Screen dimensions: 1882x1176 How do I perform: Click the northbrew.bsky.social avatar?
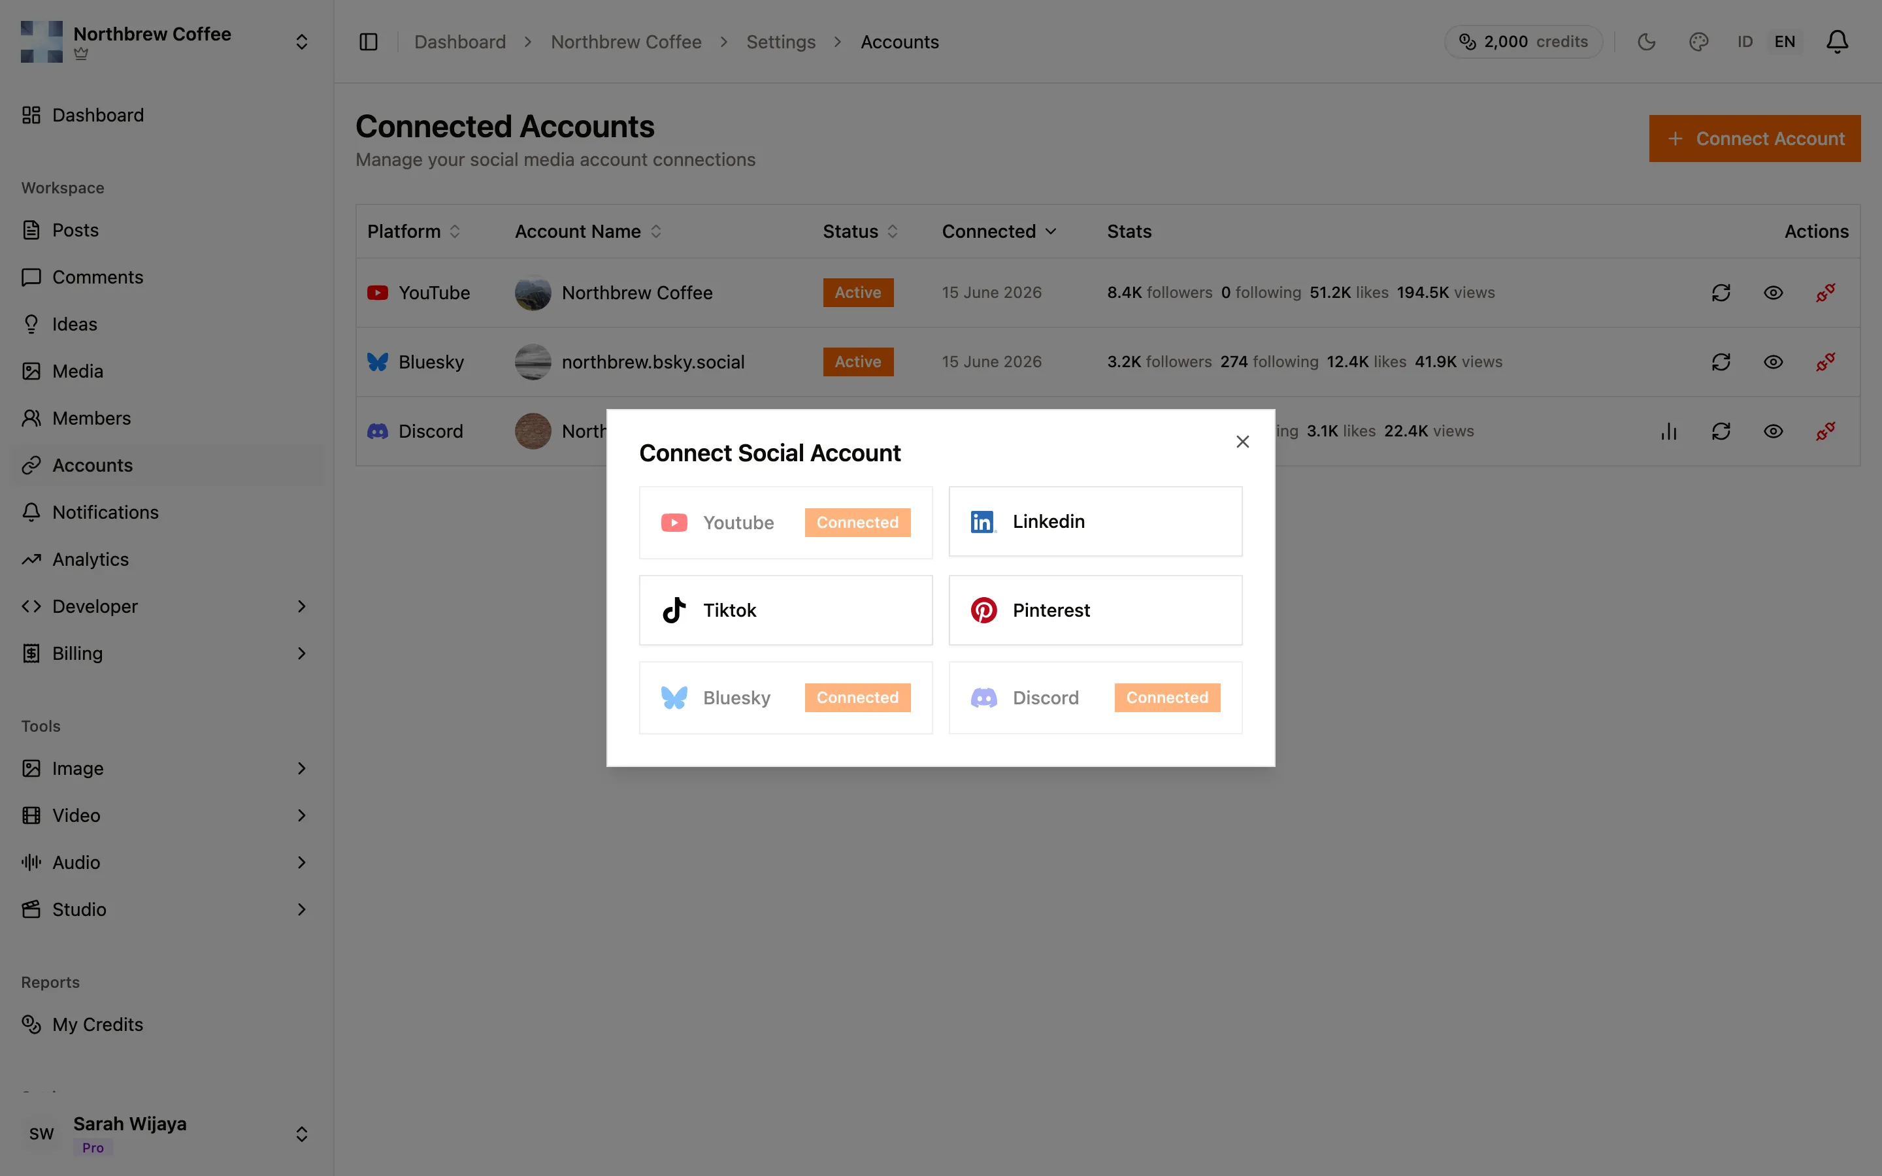(533, 362)
